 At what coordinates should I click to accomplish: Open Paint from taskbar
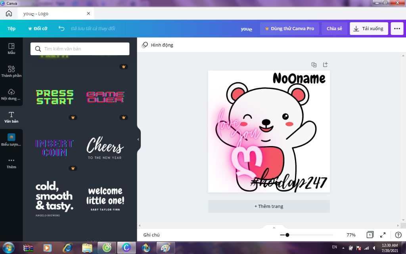click(x=166, y=248)
